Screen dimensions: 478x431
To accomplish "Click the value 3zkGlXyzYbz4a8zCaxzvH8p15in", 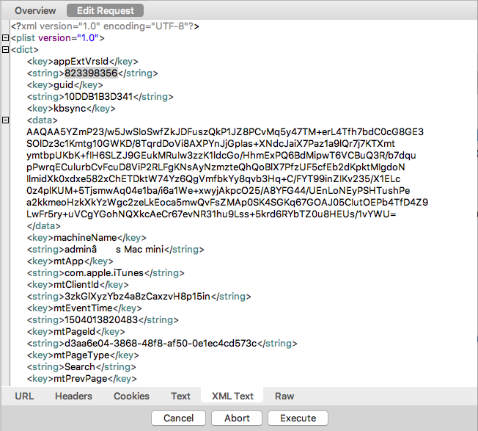I will click(x=138, y=297).
